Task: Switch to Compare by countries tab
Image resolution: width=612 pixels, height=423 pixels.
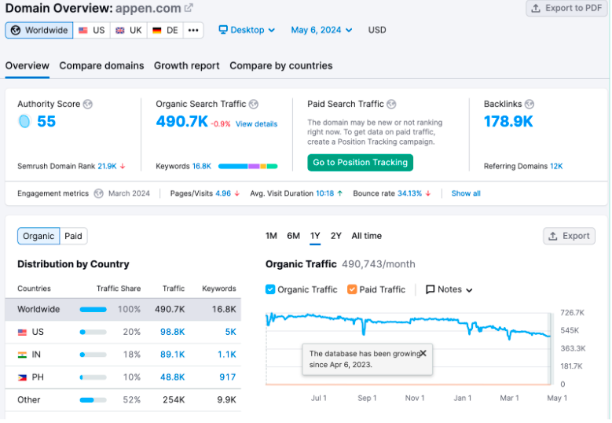Action: [281, 65]
